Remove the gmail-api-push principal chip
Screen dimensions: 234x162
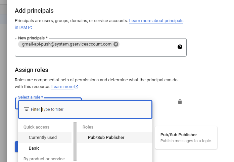(116, 44)
